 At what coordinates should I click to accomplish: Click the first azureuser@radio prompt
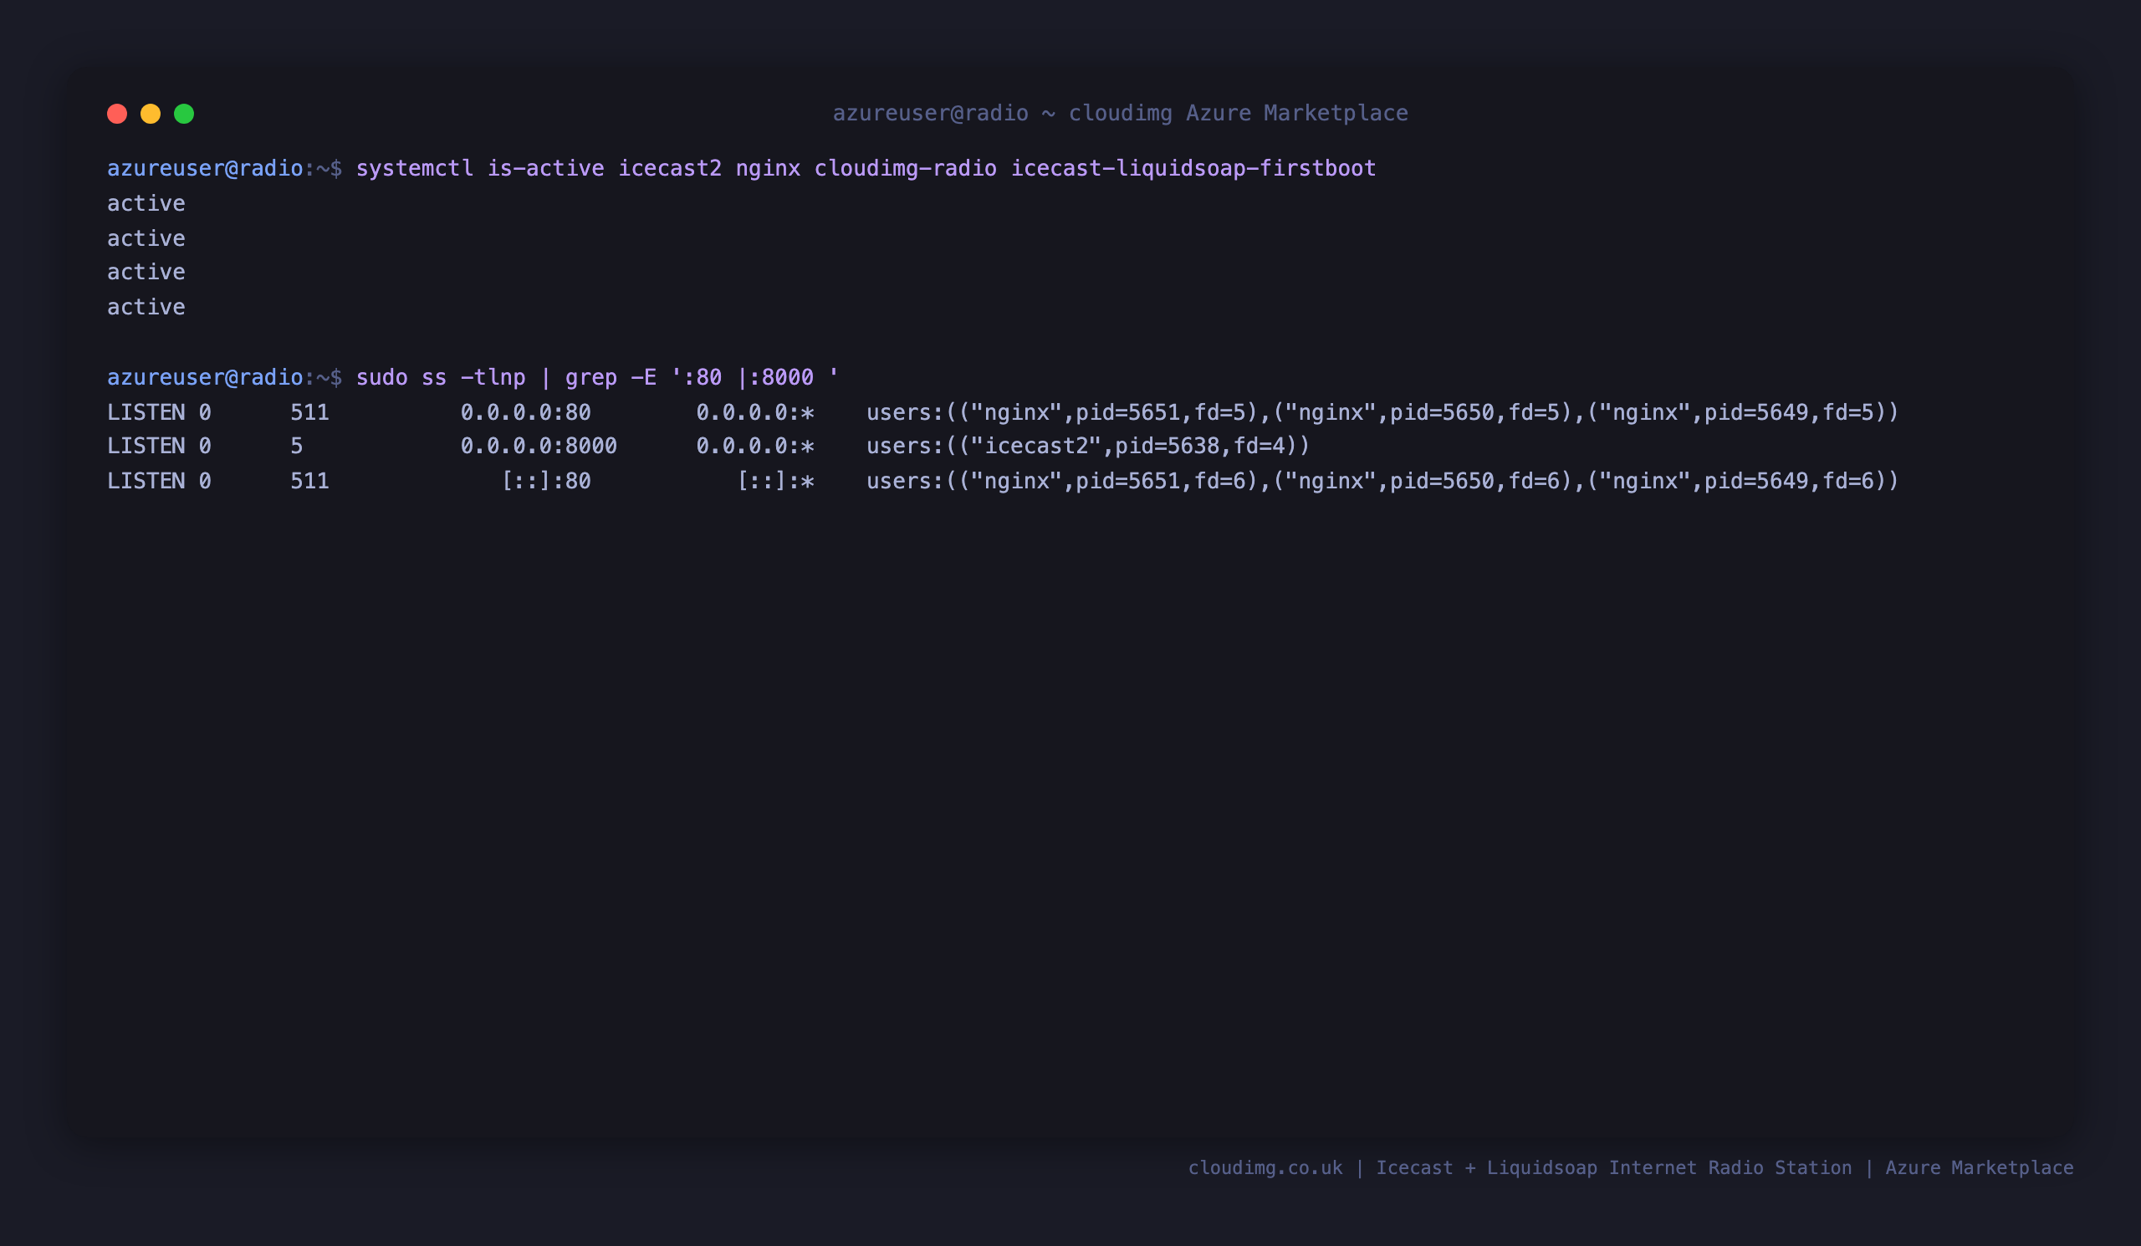tap(205, 168)
